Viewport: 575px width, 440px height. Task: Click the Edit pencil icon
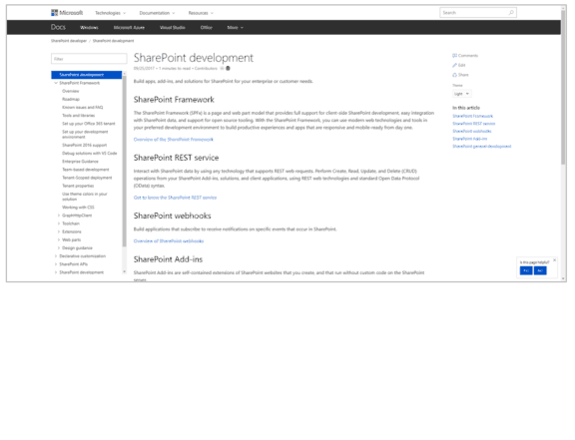pos(455,65)
